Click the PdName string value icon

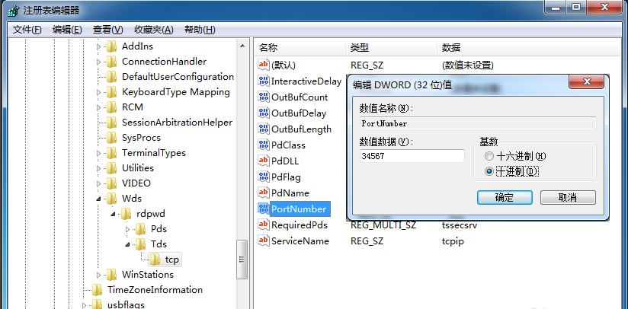[264, 193]
